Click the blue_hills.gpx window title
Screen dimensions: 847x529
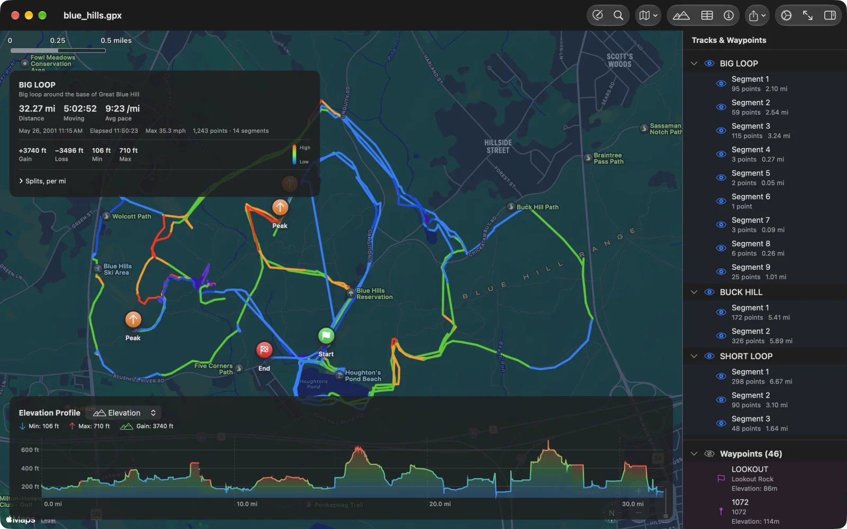(93, 15)
